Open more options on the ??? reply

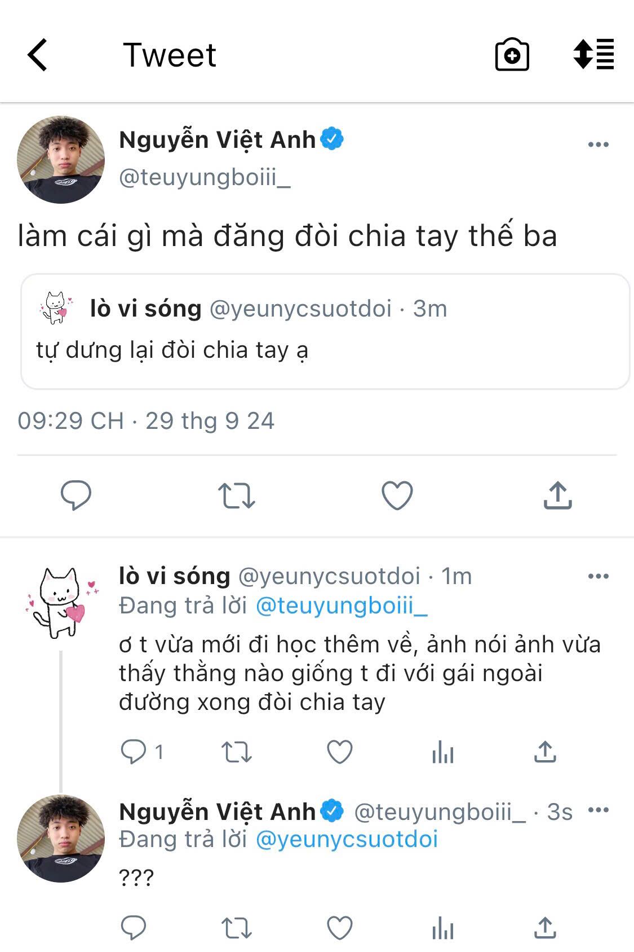point(598,810)
